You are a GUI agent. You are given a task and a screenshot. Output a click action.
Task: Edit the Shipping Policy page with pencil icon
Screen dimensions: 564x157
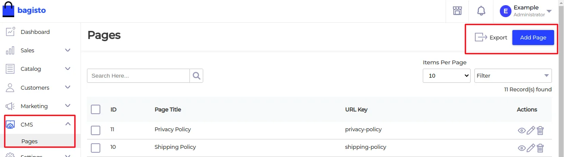531,148
